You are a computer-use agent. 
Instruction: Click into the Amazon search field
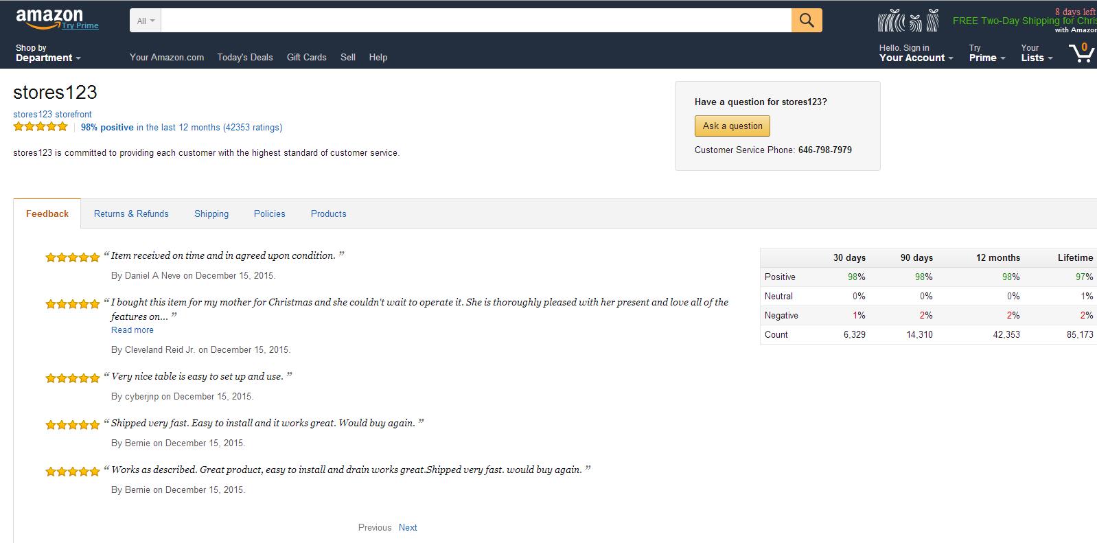[476, 21]
